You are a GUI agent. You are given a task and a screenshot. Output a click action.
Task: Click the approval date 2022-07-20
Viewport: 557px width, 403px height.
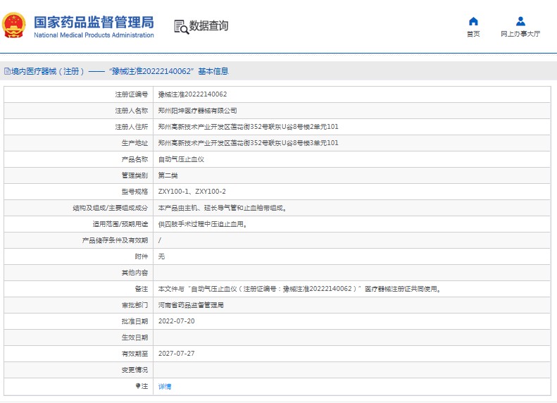tap(176, 321)
